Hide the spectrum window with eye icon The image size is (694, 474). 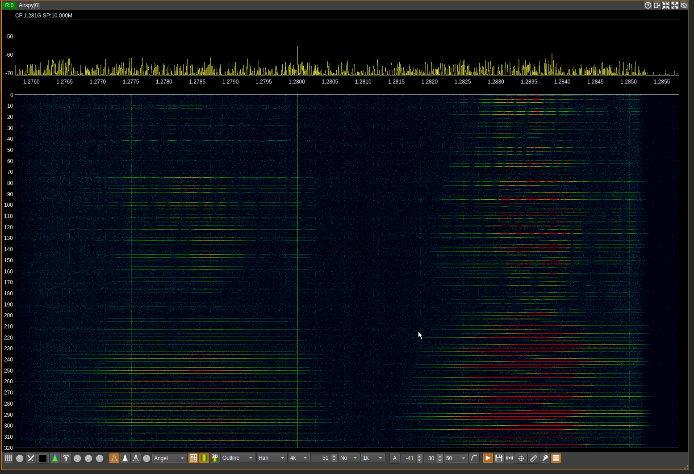tap(684, 5)
